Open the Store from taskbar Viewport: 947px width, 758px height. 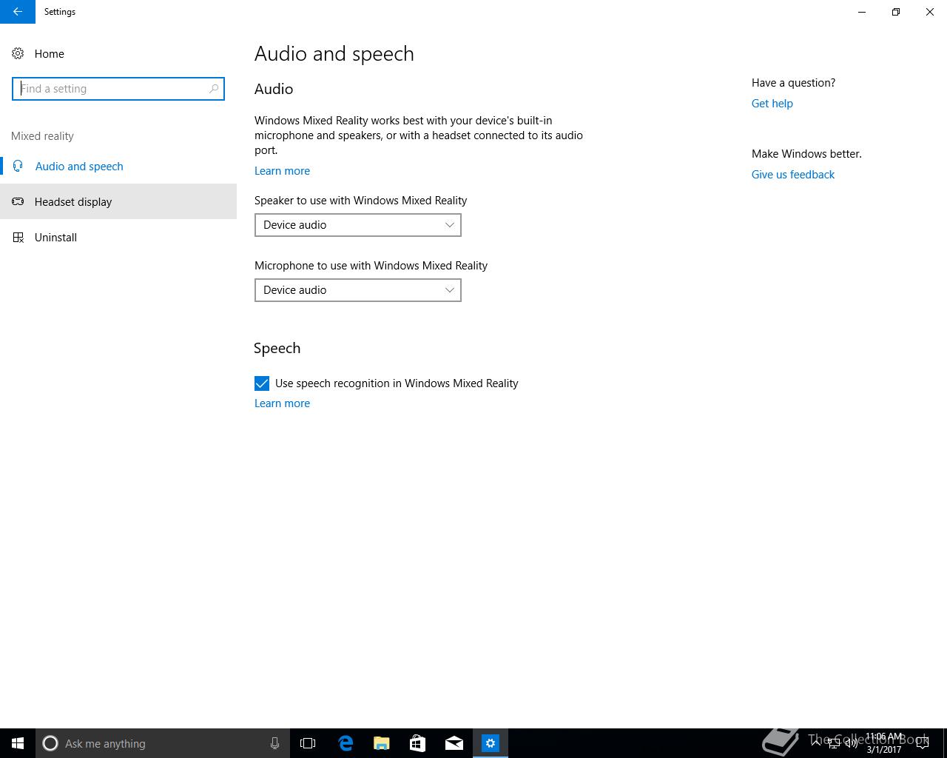418,743
